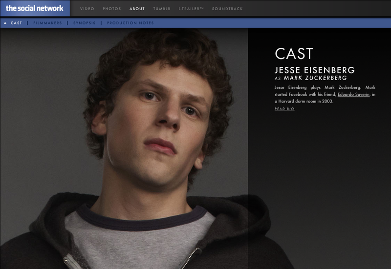This screenshot has height=269, width=391.
Task: Select the About menu item
Action: tap(137, 9)
